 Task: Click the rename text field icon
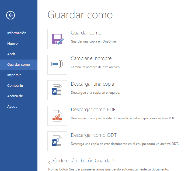click(x=57, y=65)
